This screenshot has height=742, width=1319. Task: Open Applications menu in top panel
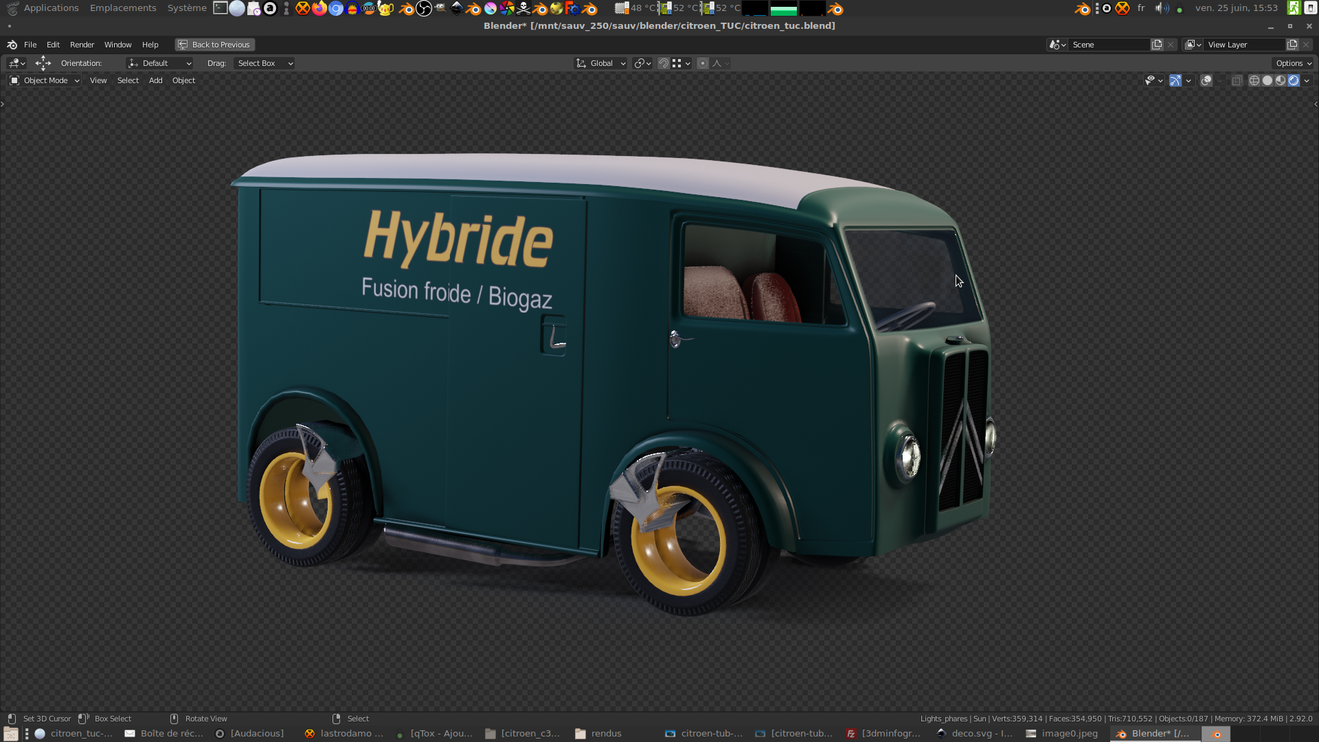click(51, 8)
